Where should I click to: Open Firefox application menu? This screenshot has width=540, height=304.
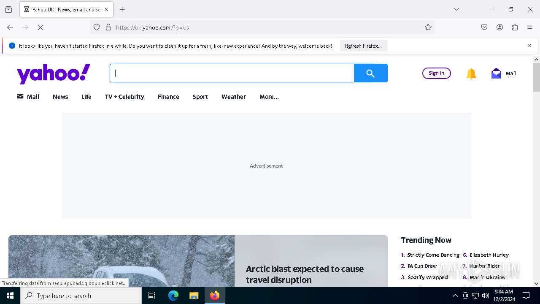[x=530, y=27]
